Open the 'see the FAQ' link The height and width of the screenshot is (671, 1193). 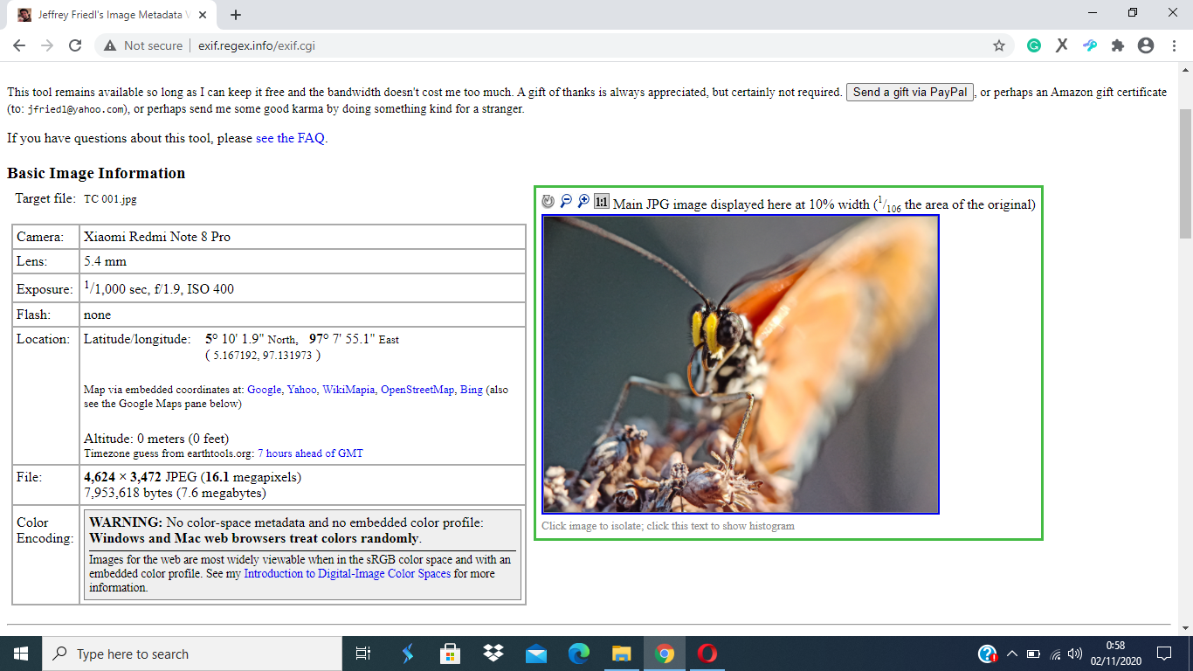291,138
